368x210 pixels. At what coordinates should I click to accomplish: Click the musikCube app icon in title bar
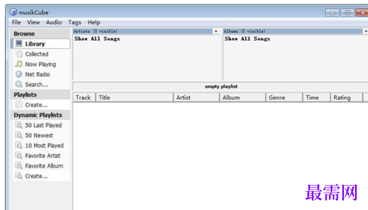(x=13, y=12)
